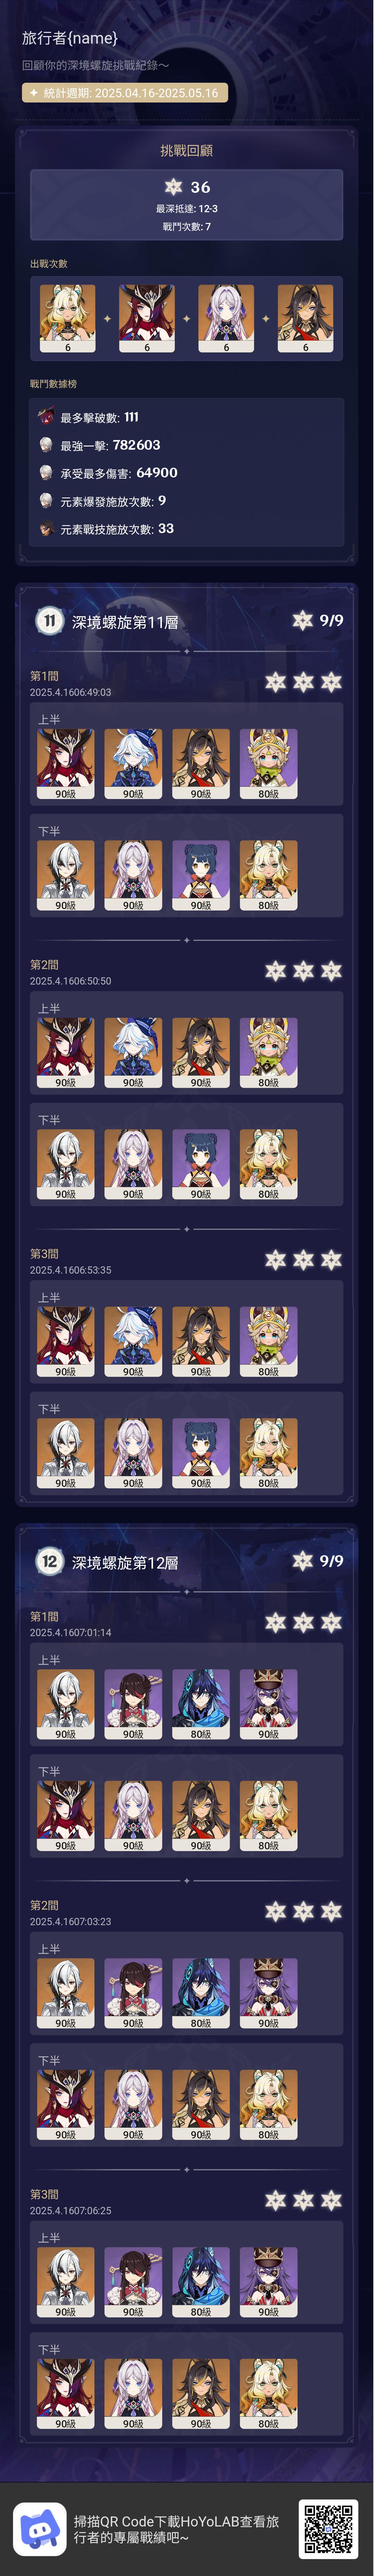Open the 深境螺旋第12層 floor title

click(125, 1562)
